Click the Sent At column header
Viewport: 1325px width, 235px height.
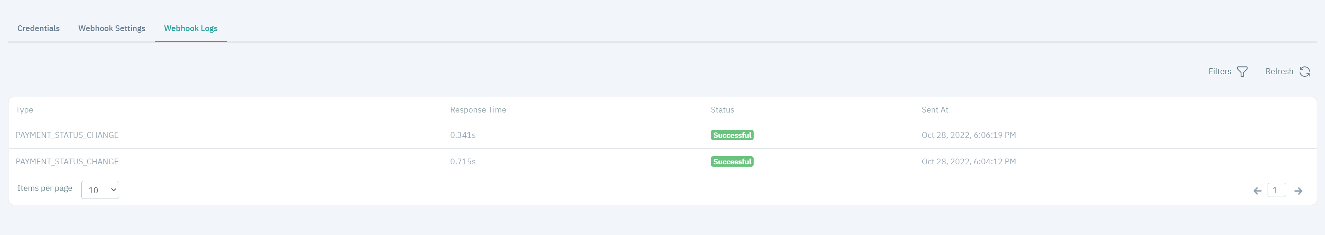(935, 109)
